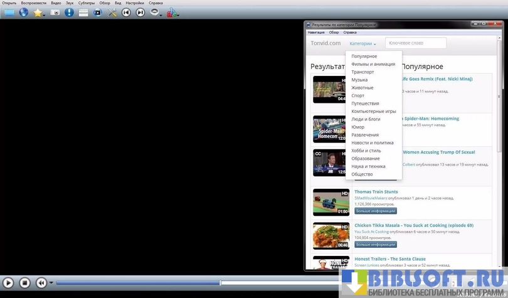Expand the rewind options arrow
The width and height of the screenshot is (508, 298).
point(51,283)
